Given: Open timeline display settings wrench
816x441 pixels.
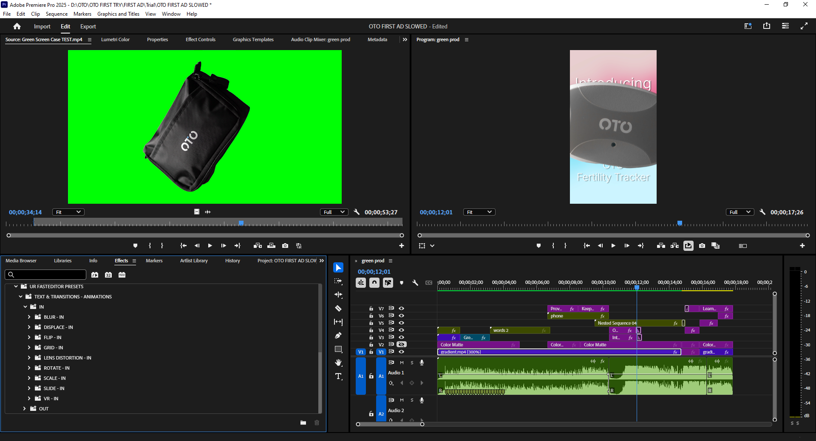Looking at the screenshot, I should pyautogui.click(x=415, y=283).
